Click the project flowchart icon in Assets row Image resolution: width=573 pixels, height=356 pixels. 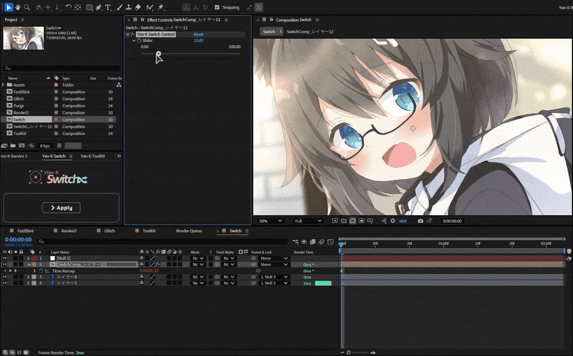119,85
